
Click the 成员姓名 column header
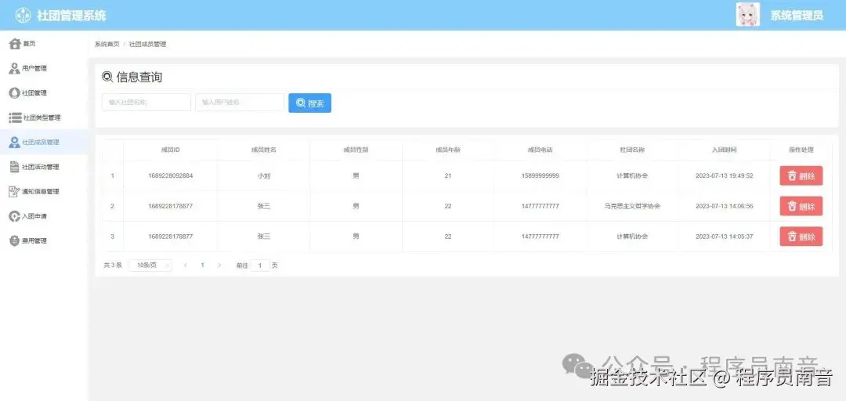[x=264, y=150]
